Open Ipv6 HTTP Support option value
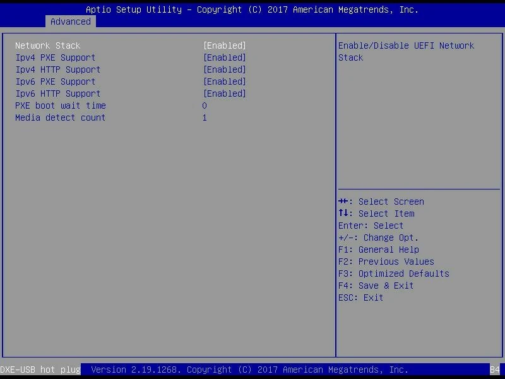Screen dimensions: 505x379 [224, 93]
